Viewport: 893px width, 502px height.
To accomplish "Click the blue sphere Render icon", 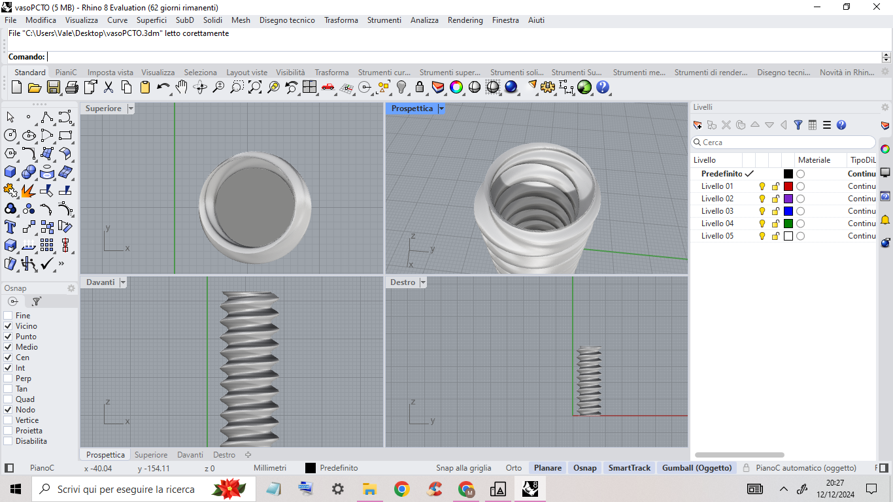I will coord(511,87).
